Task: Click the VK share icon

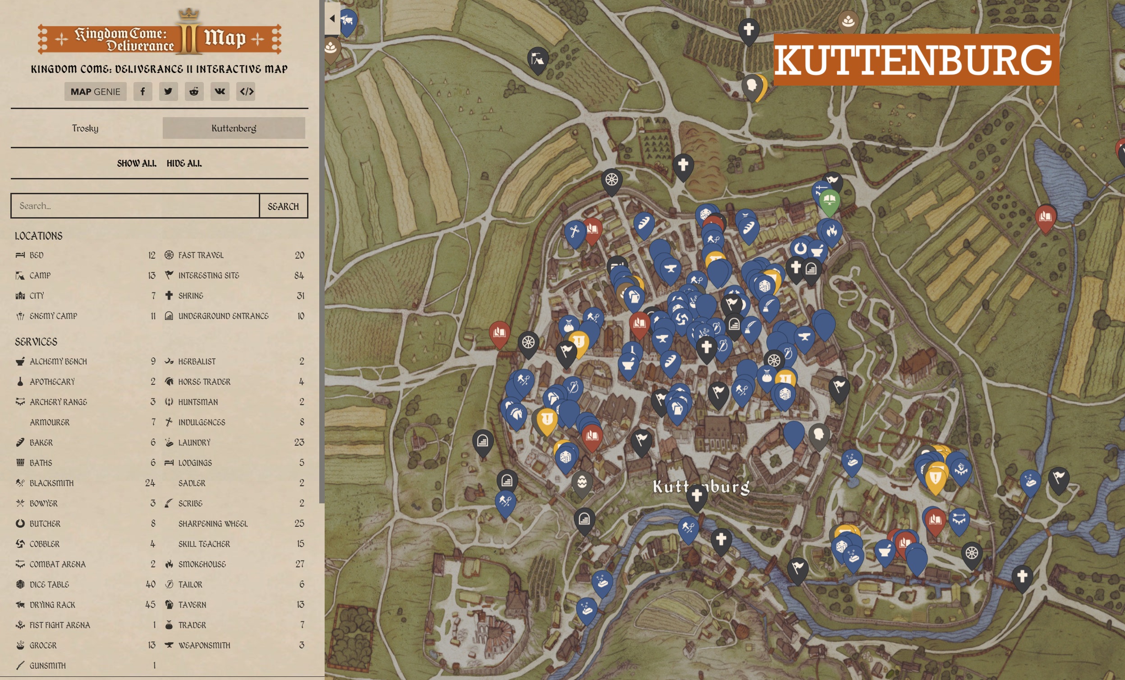Action: point(220,91)
